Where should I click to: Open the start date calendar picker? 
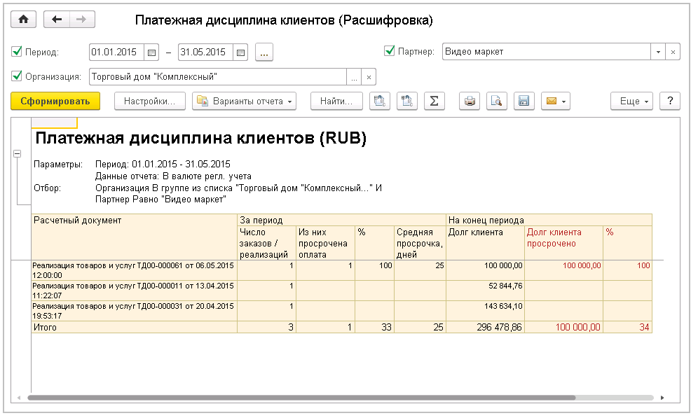pos(151,52)
